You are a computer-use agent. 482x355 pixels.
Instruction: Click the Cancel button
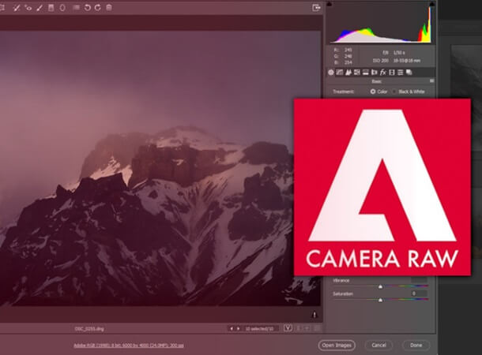(x=378, y=346)
